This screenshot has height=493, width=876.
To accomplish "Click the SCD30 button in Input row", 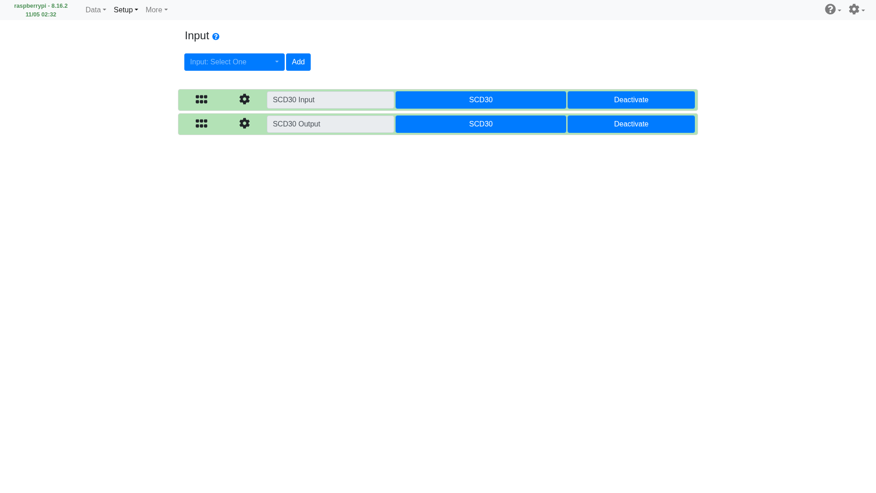I will (x=480, y=100).
